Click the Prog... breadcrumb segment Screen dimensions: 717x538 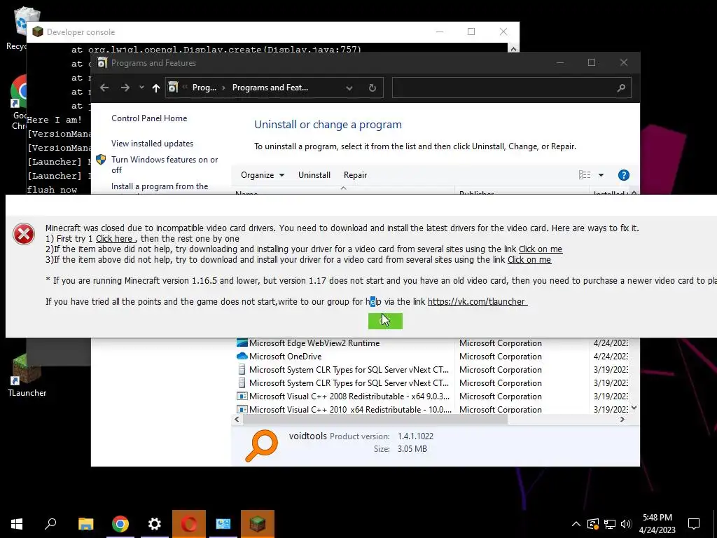coord(204,88)
